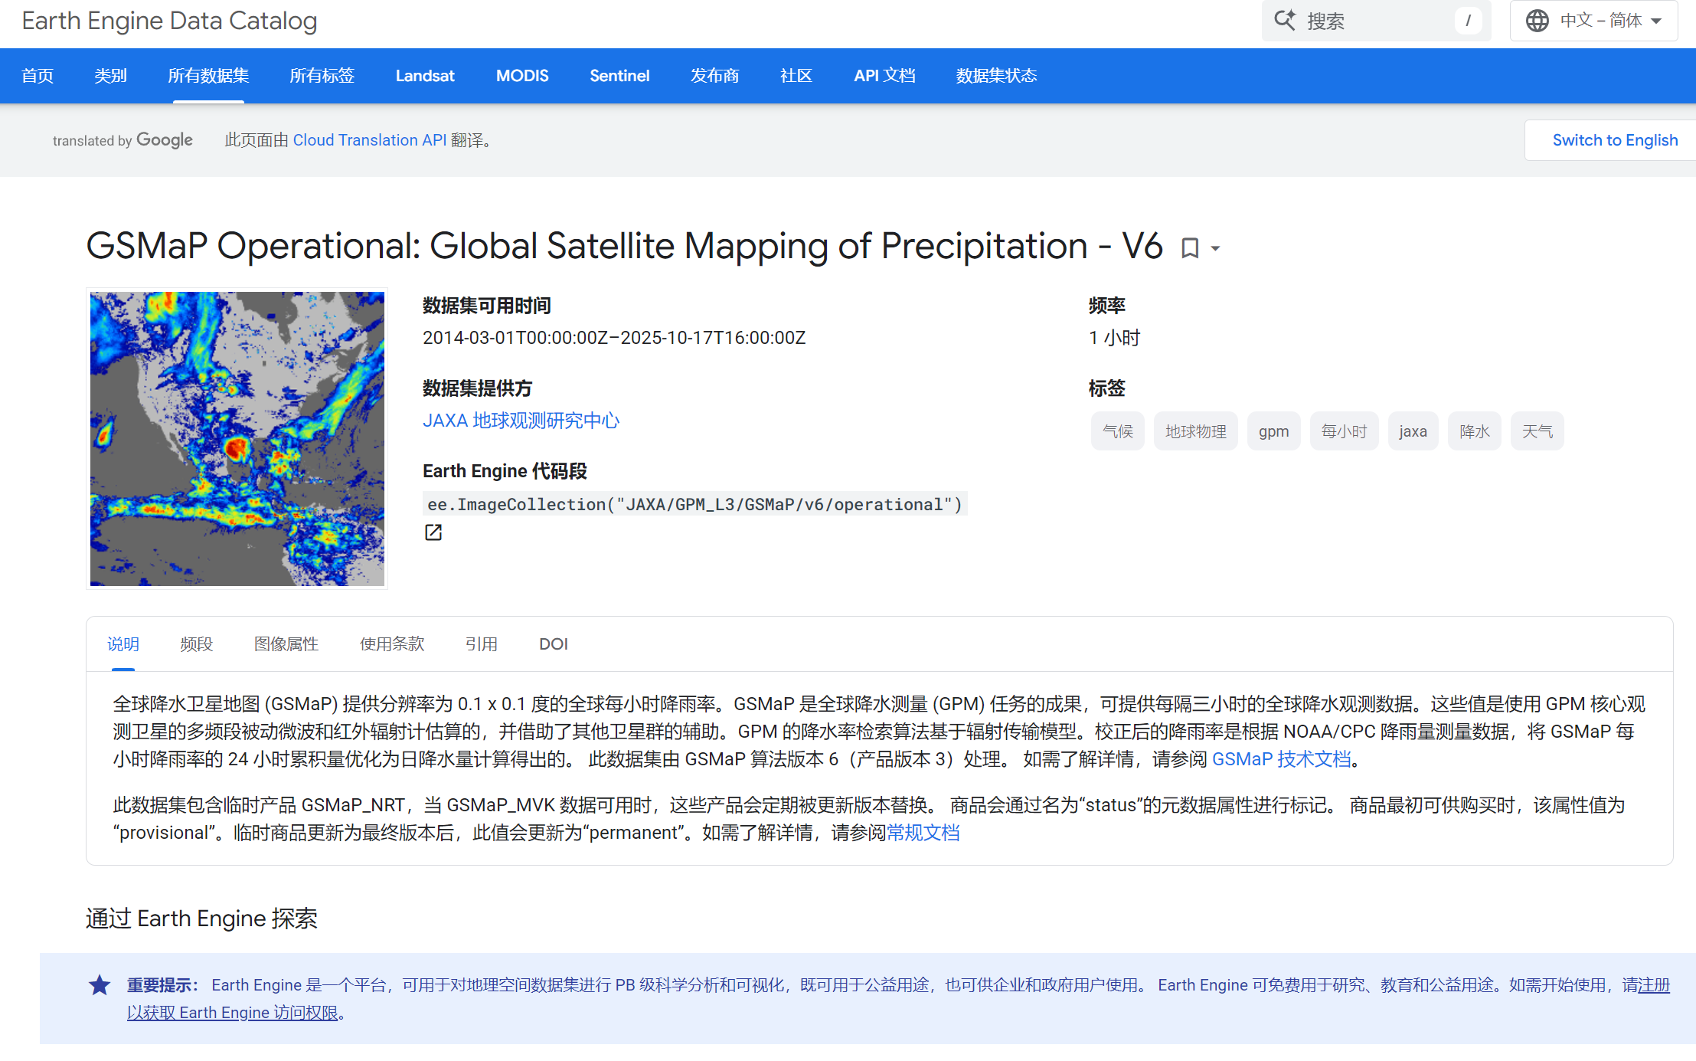
Task: Click the open-in-new-window icon under code snippet
Action: tap(433, 532)
